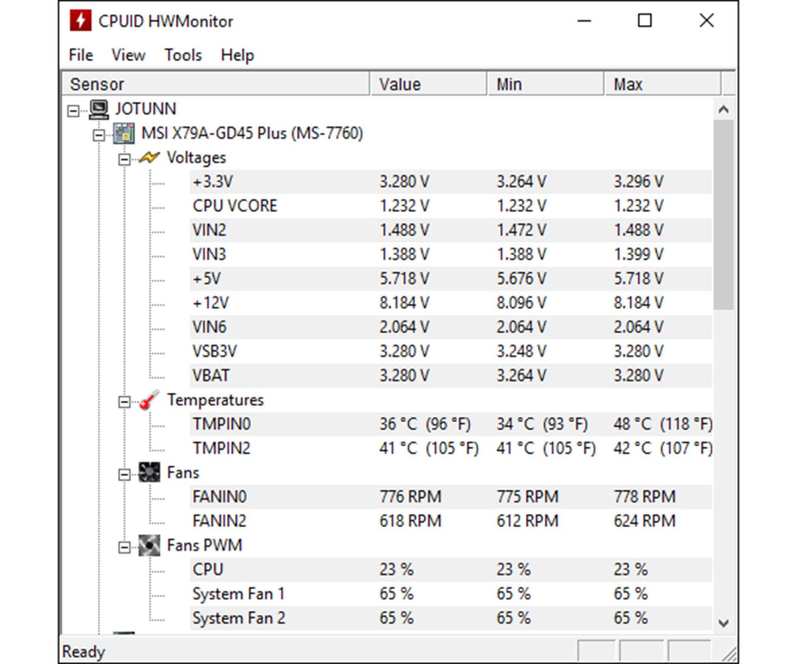Click the scrollbar down arrow
The image size is (797, 664).
point(724,623)
